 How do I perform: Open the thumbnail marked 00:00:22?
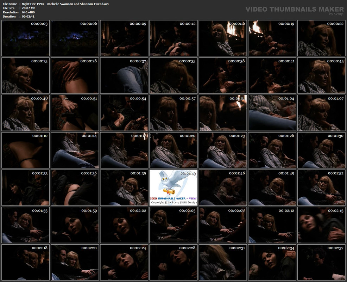[321, 38]
